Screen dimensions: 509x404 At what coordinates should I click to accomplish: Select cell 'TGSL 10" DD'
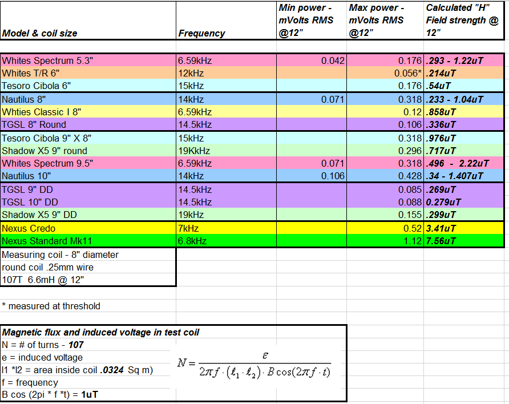click(x=88, y=202)
